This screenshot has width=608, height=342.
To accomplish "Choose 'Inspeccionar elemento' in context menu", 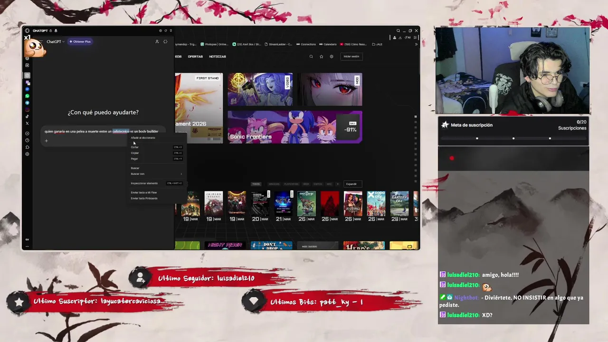I will click(x=156, y=183).
